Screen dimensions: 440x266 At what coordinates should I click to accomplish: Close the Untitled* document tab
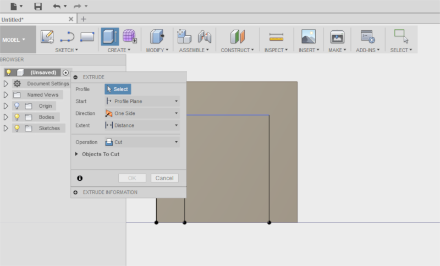point(71,19)
